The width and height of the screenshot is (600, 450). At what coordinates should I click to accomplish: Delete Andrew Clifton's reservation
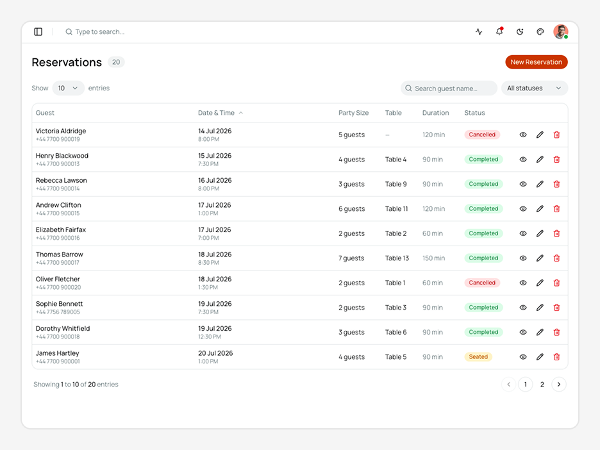557,209
